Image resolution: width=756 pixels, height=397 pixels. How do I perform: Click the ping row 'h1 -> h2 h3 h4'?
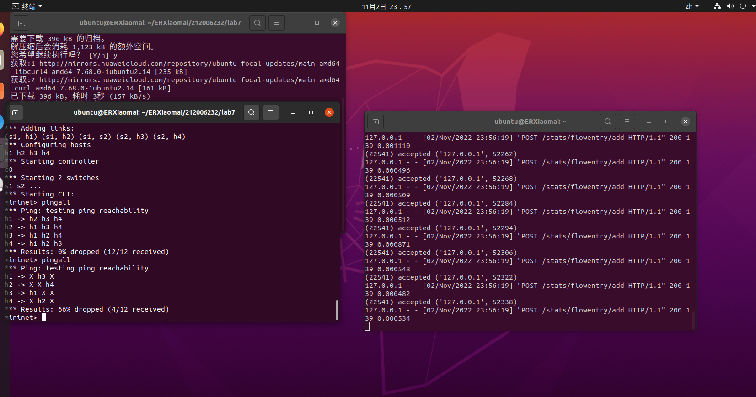[x=33, y=219]
